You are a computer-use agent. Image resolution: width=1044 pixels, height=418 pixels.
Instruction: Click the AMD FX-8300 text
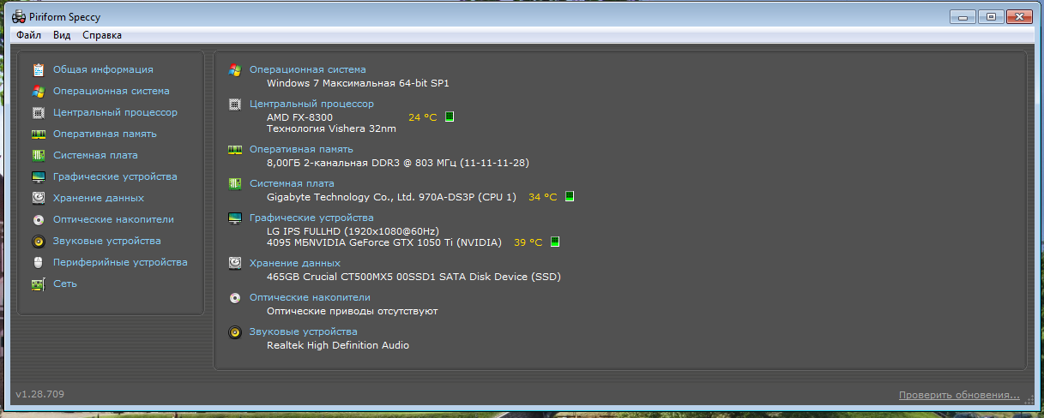pyautogui.click(x=299, y=116)
